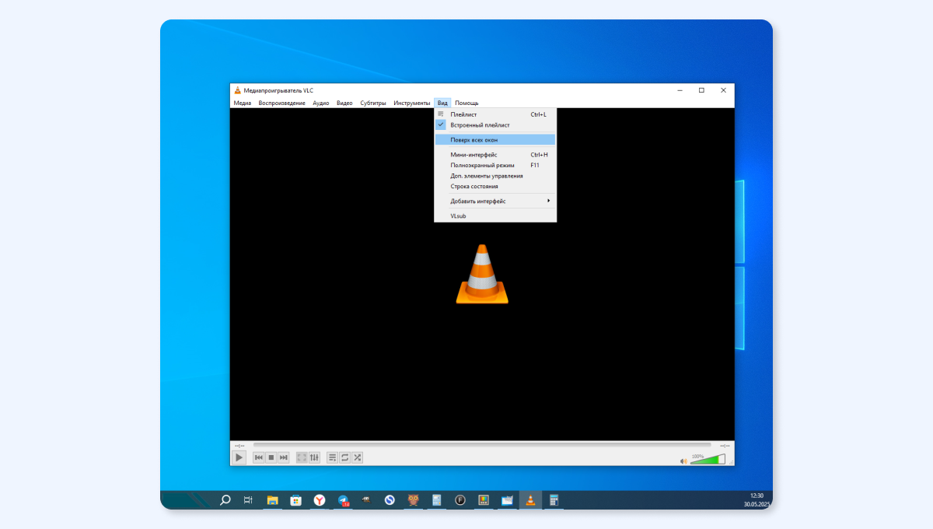This screenshot has width=933, height=529.
Task: Open Telegram from the taskbar
Action: [343, 500]
